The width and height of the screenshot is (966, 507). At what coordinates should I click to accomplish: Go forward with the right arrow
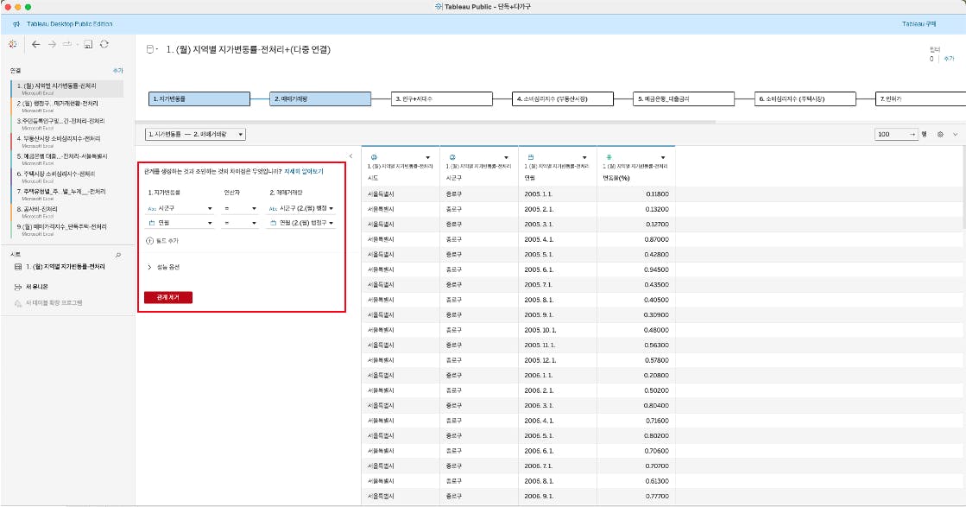click(52, 44)
